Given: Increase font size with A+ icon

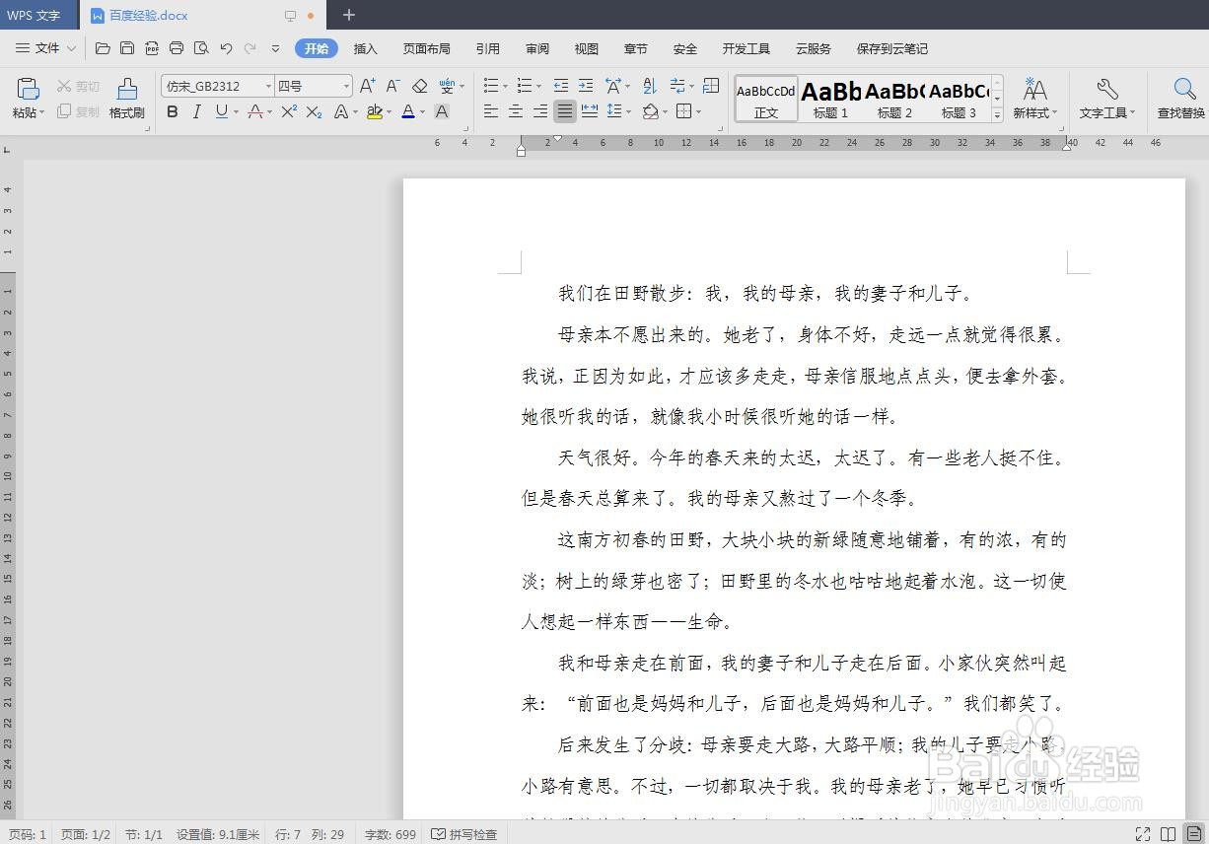Looking at the screenshot, I should 367,86.
